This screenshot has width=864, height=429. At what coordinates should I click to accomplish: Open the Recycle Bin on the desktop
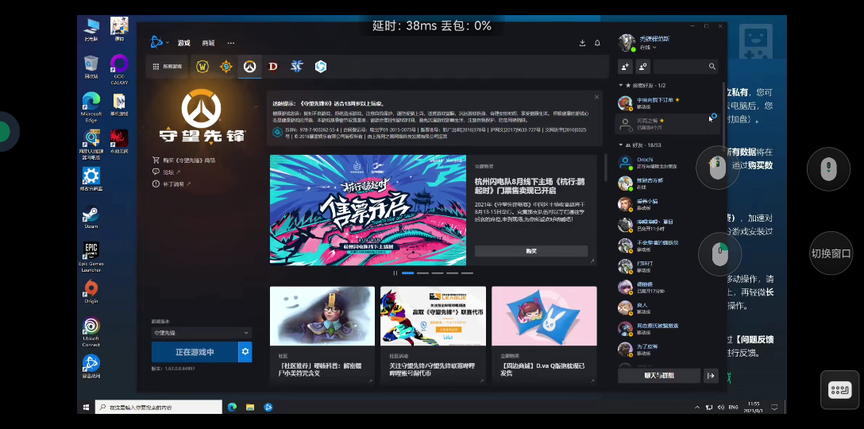click(x=91, y=67)
